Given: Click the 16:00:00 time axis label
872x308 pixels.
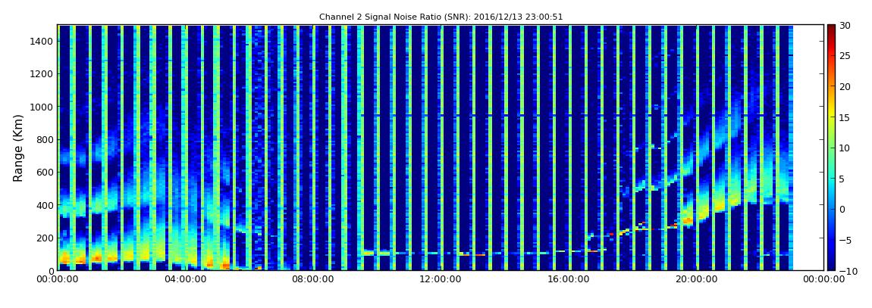Looking at the screenshot, I should tap(570, 280).
